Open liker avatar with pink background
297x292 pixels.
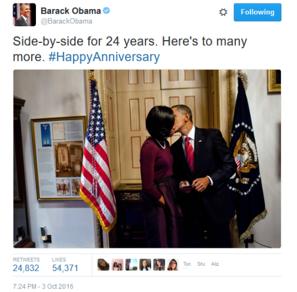pos(117,265)
